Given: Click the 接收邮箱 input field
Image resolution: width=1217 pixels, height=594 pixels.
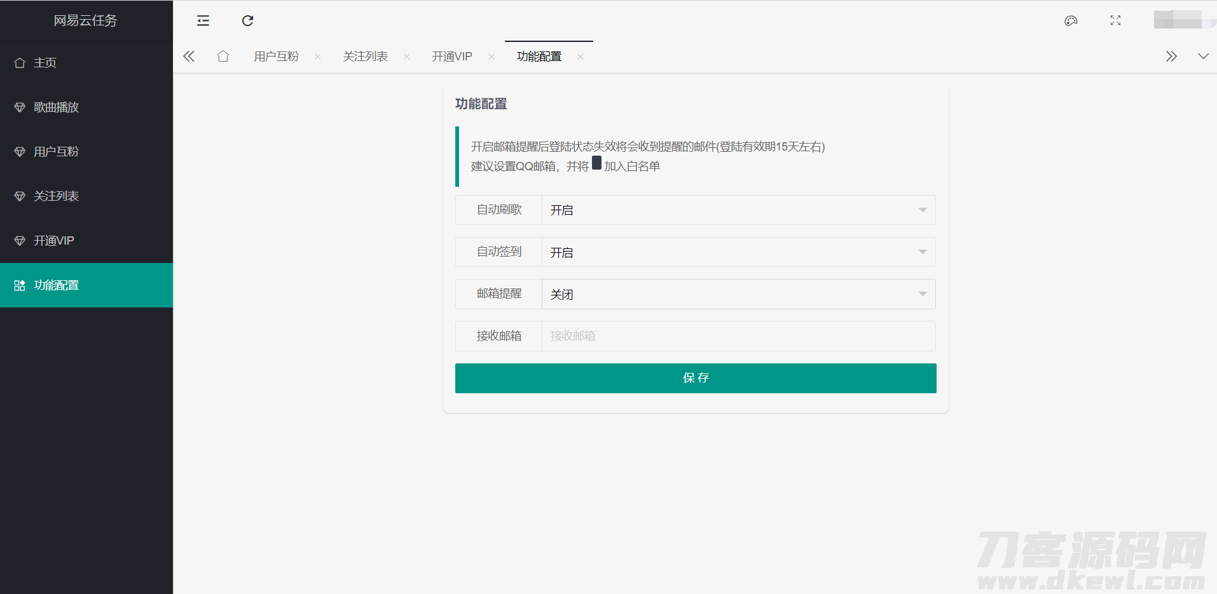Looking at the screenshot, I should click(x=738, y=336).
